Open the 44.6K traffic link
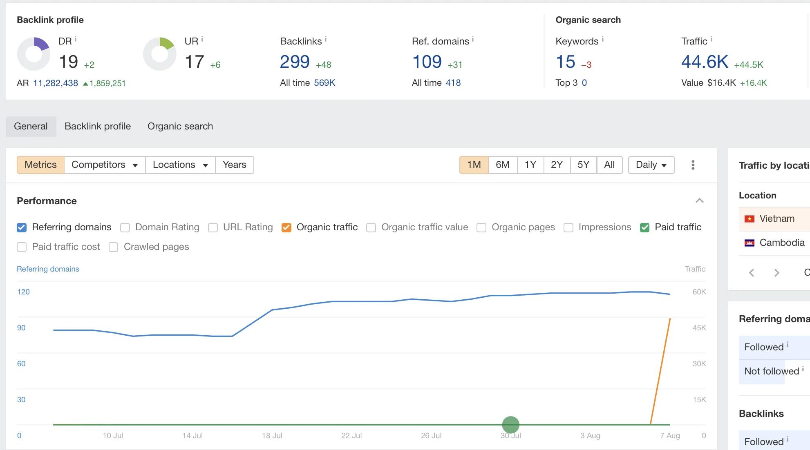The image size is (810, 450). pos(705,62)
